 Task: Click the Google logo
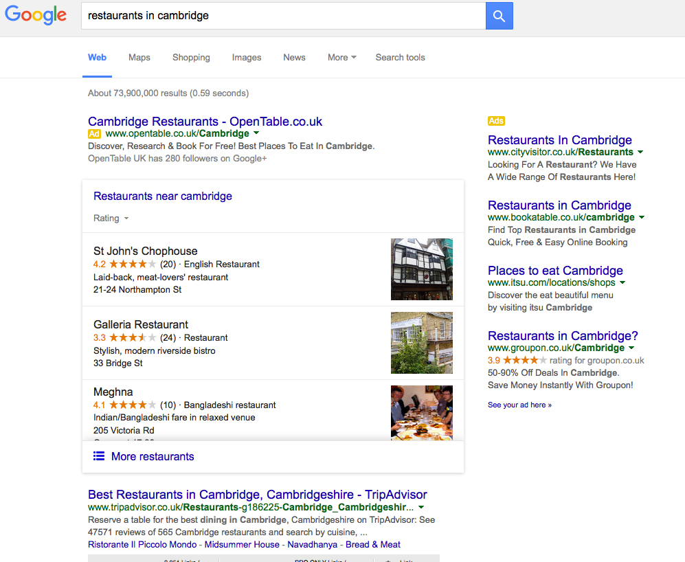[36, 15]
